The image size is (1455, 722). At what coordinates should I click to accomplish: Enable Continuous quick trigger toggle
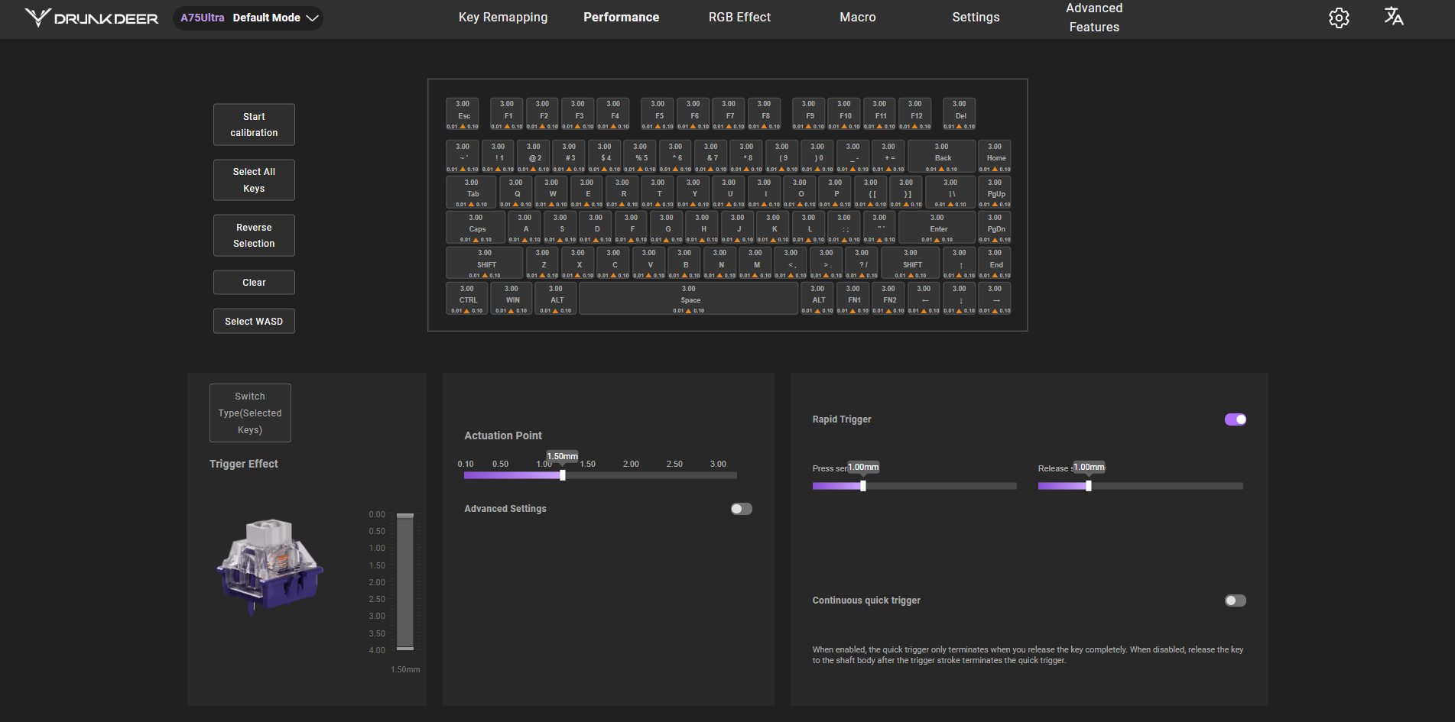pos(1235,601)
